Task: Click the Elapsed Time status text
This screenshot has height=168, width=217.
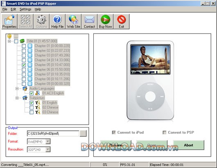Action: [167, 165]
